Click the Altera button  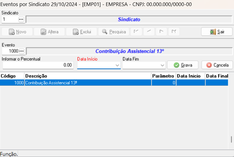pyautogui.click(x=49, y=31)
